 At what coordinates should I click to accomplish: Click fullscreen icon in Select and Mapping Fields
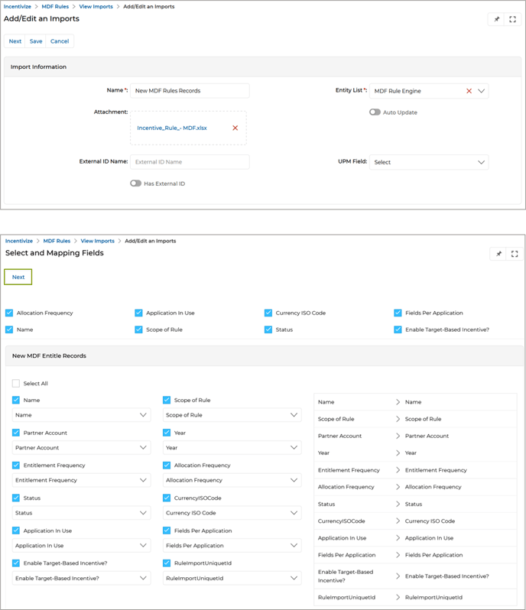(x=515, y=254)
